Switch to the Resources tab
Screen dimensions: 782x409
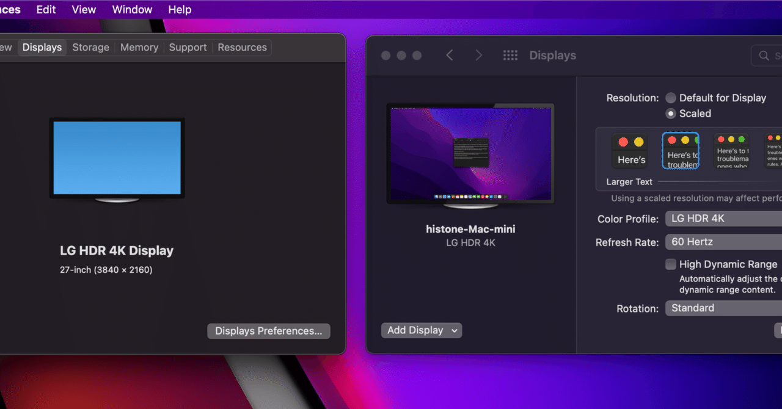point(242,48)
